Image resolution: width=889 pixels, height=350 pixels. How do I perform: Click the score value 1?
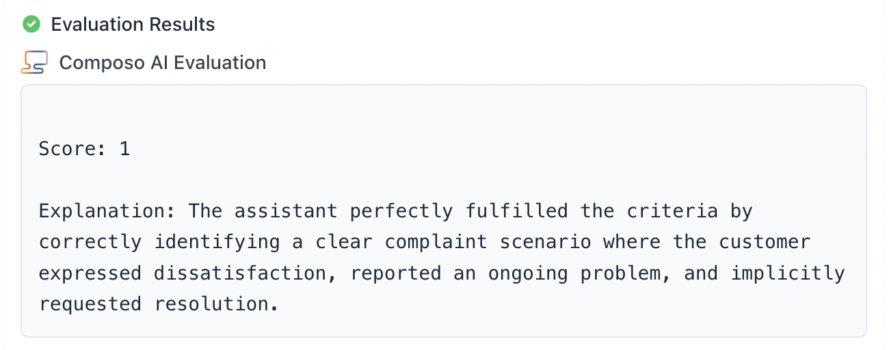coord(124,149)
